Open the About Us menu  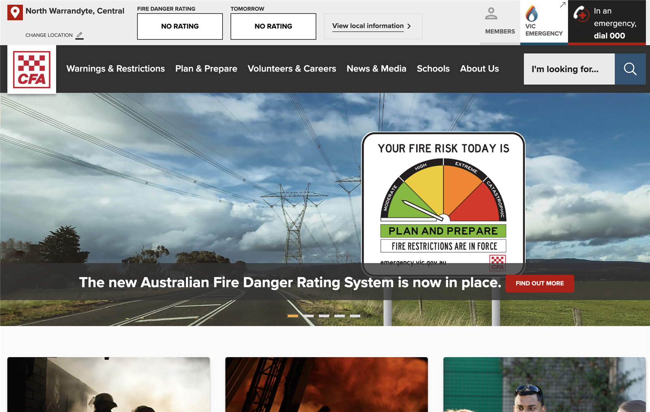pyautogui.click(x=479, y=69)
